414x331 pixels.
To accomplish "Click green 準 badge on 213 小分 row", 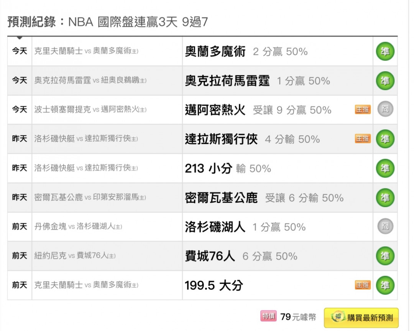I will [385, 168].
